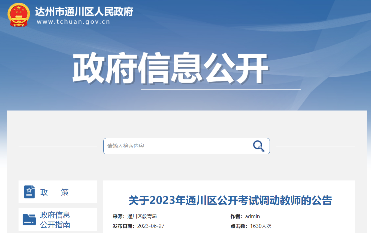Click the 政府信息公开指南 folder icon
The height and width of the screenshot is (233, 371).
(29, 220)
